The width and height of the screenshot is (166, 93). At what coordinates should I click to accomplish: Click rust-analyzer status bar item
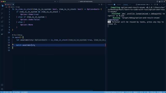[x=24, y=92]
